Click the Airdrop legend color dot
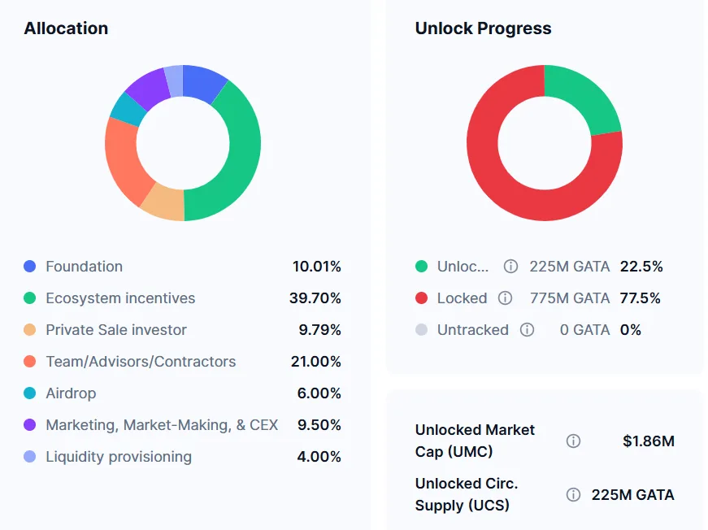The height and width of the screenshot is (530, 708). pos(30,393)
